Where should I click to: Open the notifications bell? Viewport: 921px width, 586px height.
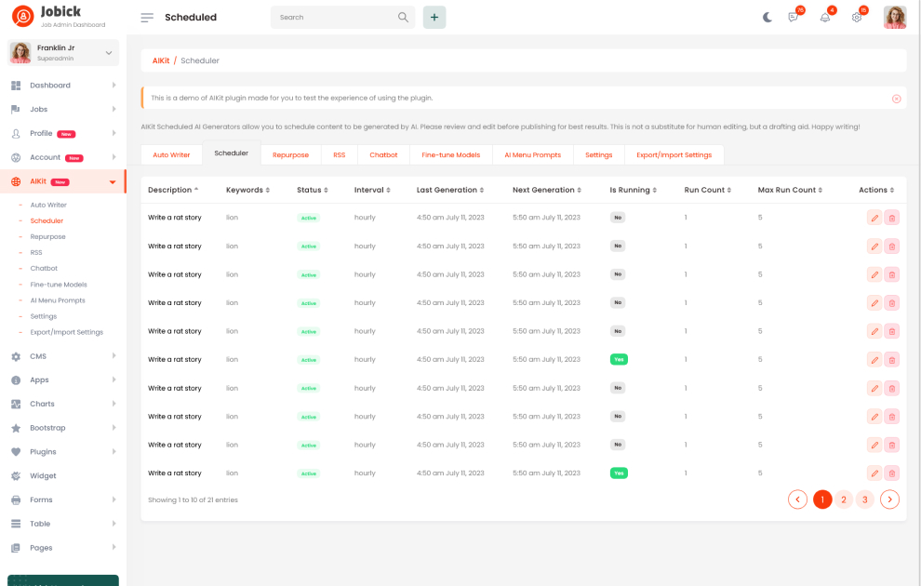coord(825,17)
